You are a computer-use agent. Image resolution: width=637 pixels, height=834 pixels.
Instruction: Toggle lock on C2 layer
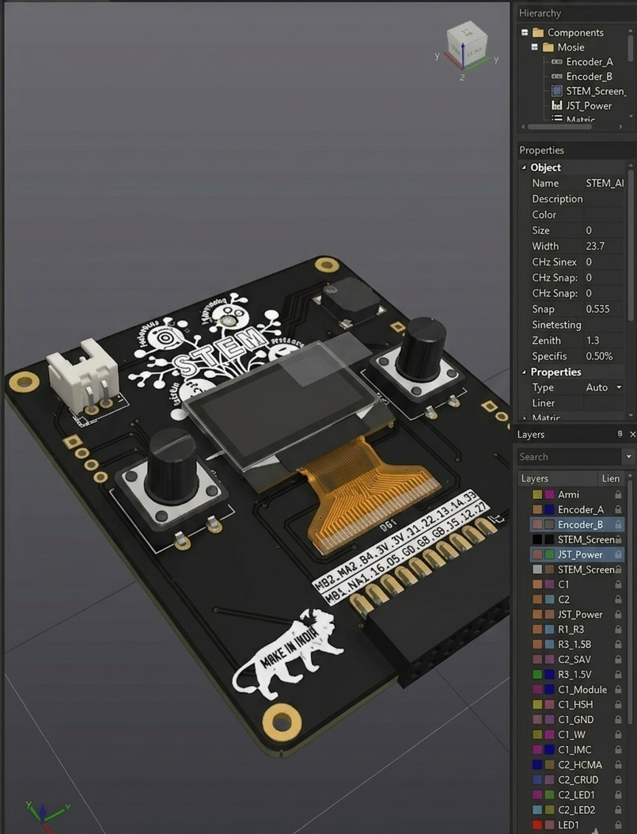[x=618, y=600]
